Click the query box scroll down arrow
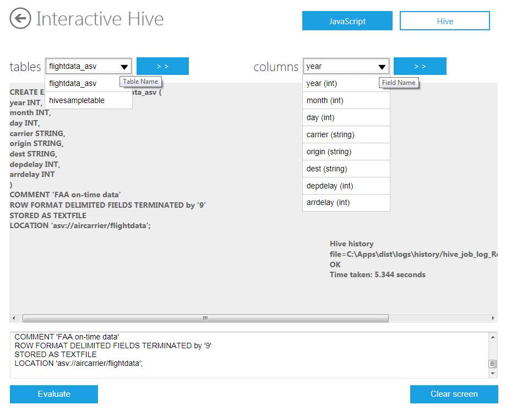 pyautogui.click(x=493, y=374)
